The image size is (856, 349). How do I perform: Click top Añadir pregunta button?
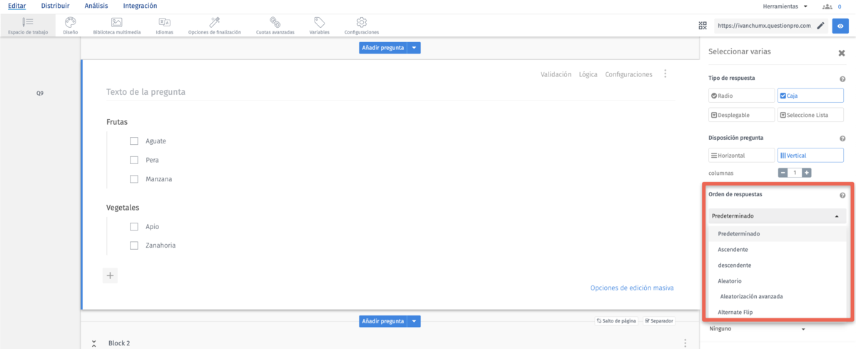tap(383, 48)
